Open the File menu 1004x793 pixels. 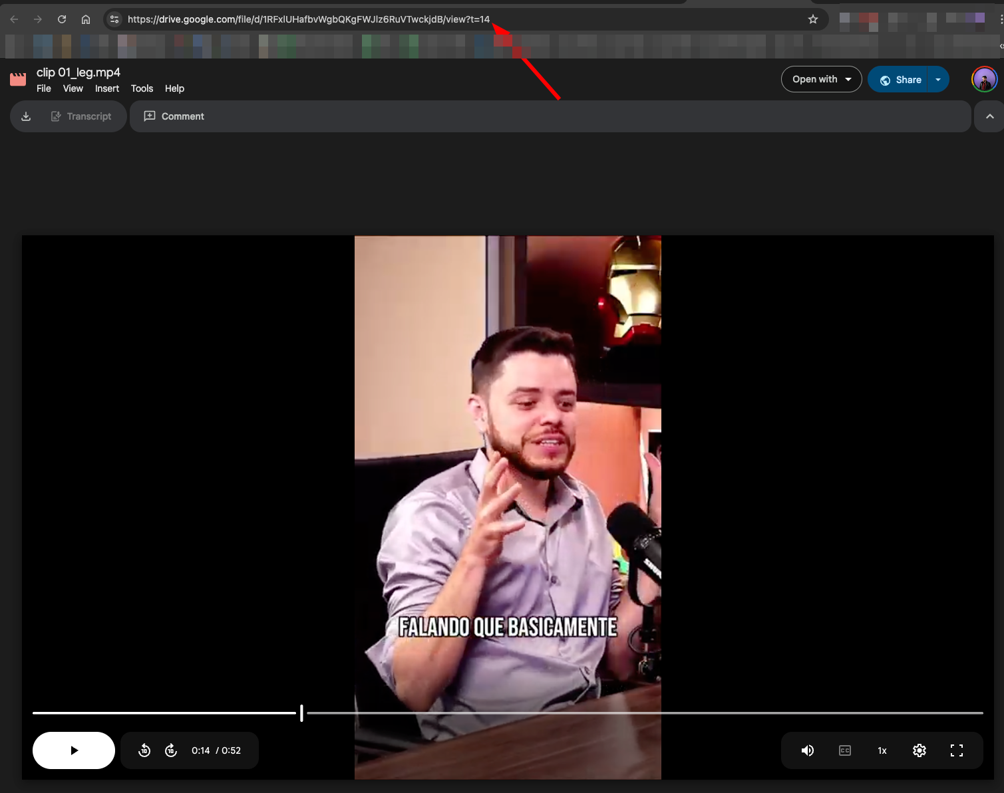[x=44, y=88]
